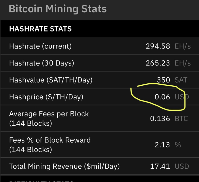Click the Hashrate (30 Days) label

41,63
